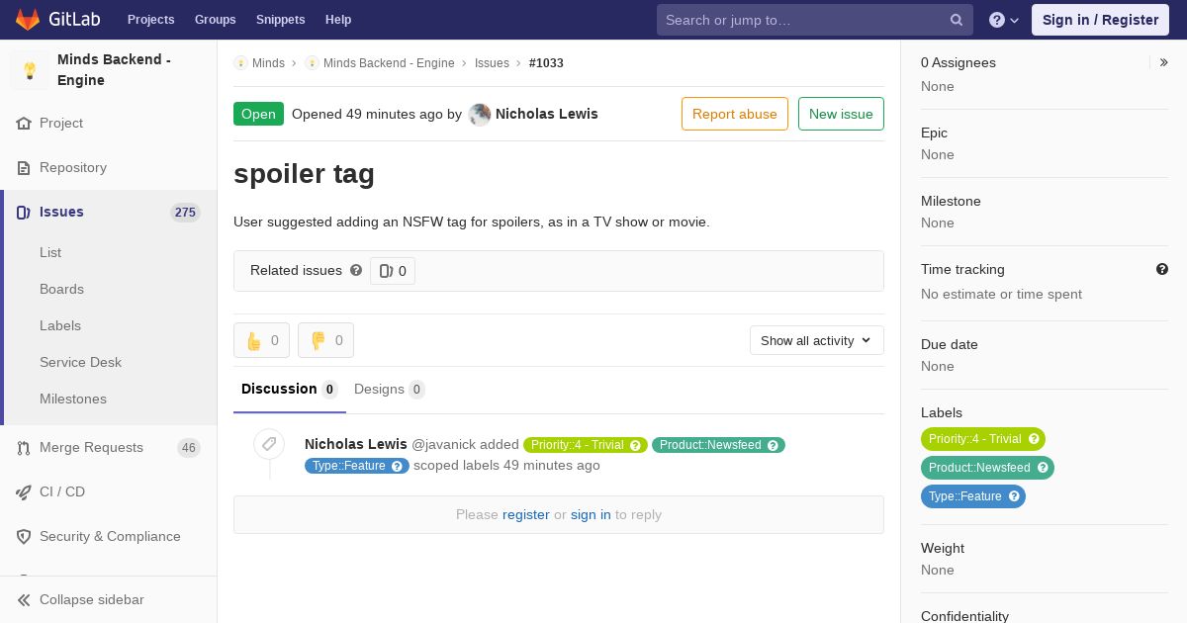
Task: Open Labels in sidebar
Action: point(60,326)
